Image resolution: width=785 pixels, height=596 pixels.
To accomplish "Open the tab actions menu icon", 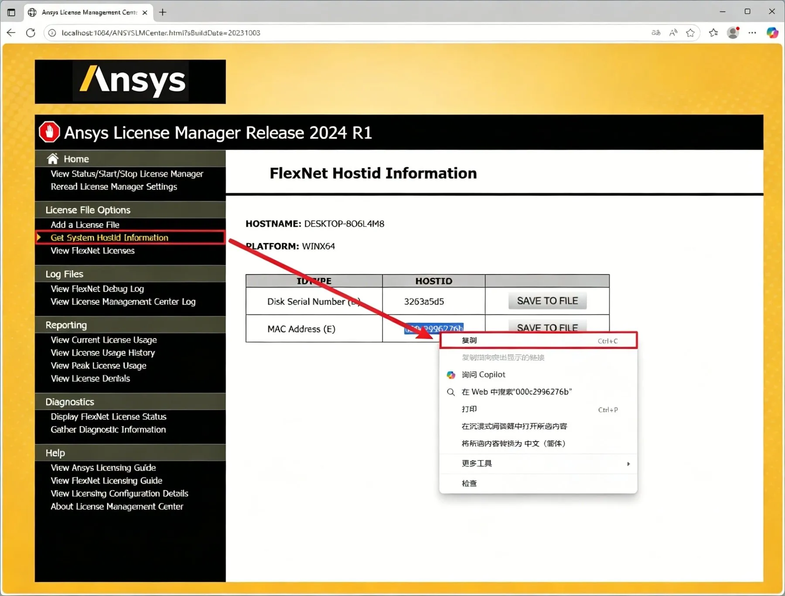I will click(x=11, y=12).
